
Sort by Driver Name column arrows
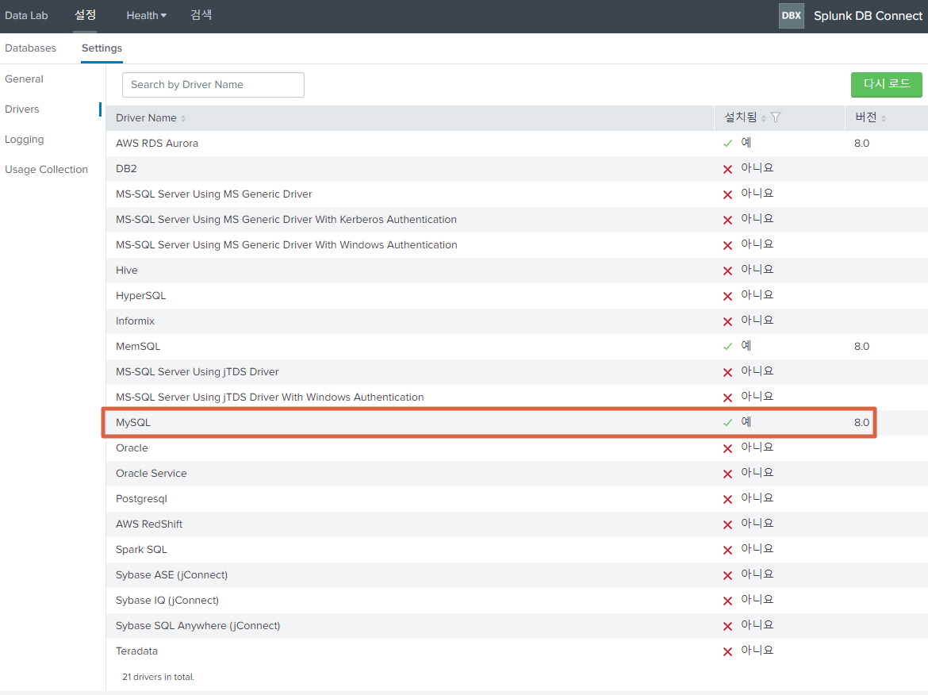coord(183,118)
